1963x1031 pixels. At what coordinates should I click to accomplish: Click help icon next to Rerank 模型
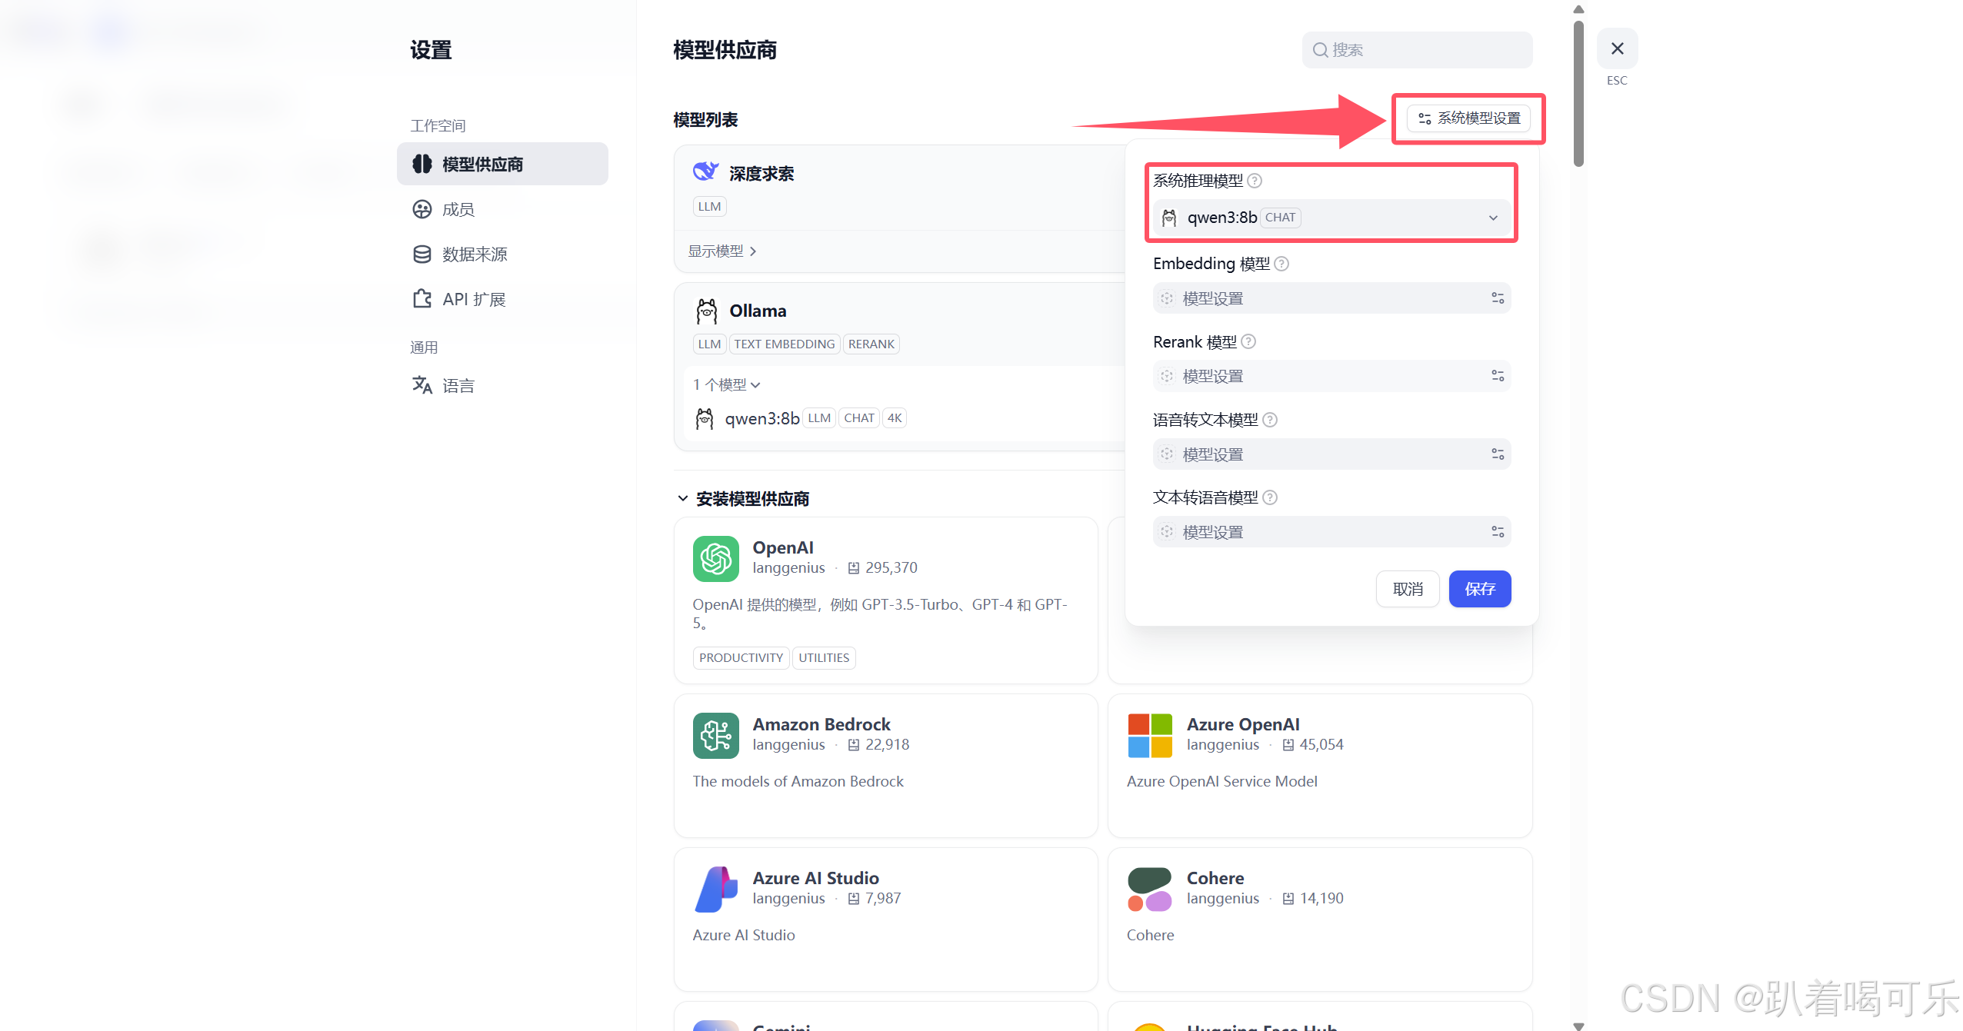point(1248,341)
